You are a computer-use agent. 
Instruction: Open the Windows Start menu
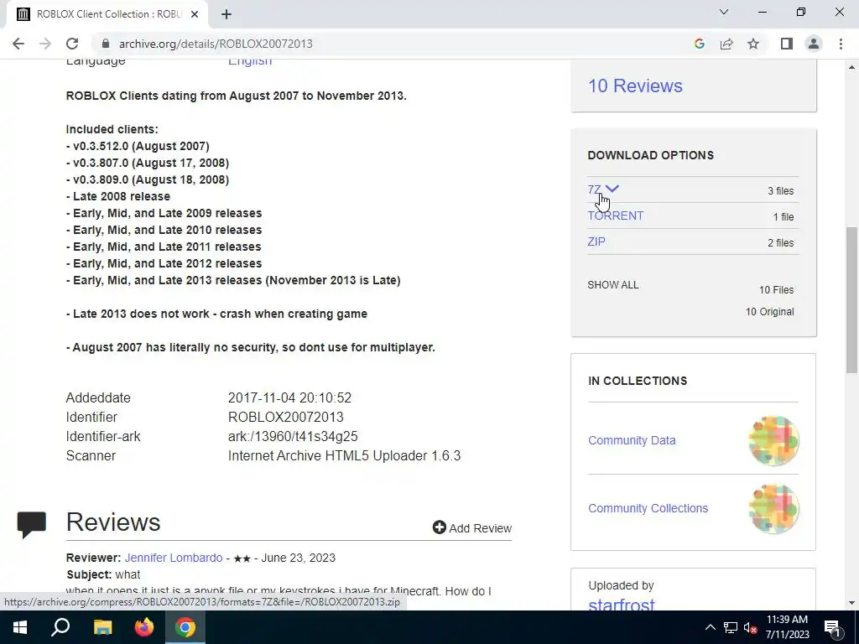tap(20, 627)
